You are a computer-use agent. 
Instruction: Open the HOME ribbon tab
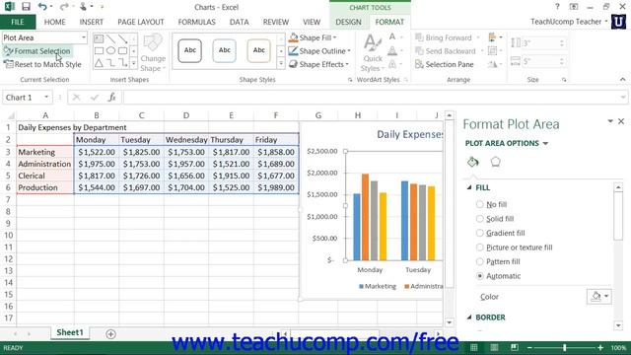(55, 22)
